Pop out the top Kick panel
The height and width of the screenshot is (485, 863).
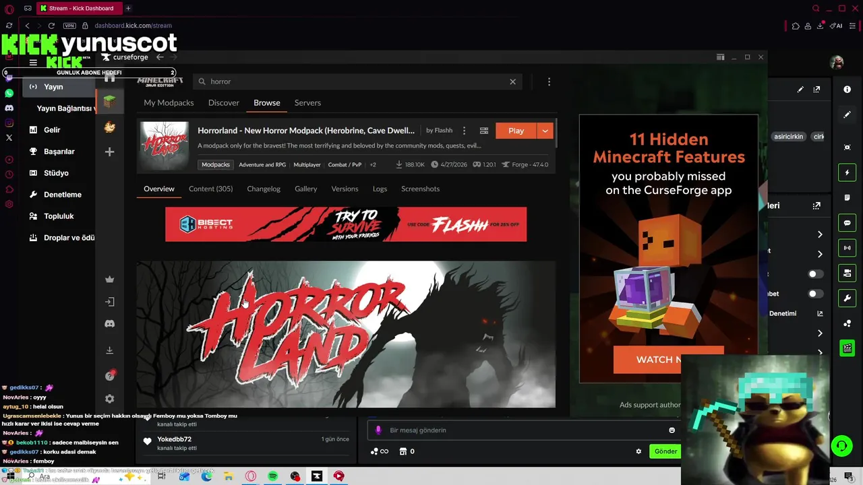[816, 89]
